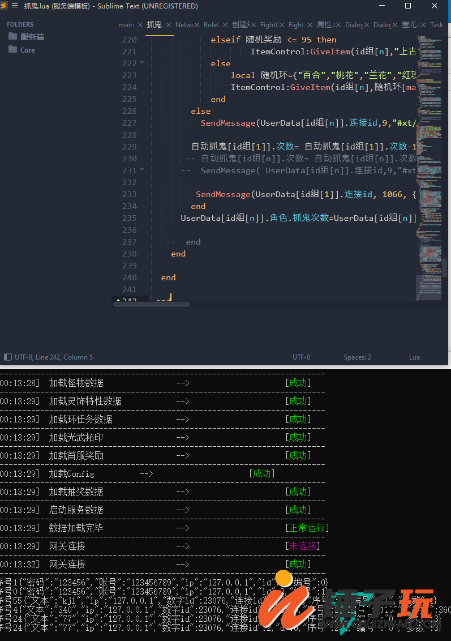Viewport: 451px width, 641px height.
Task: Click the Sublime Text logo icon
Action: point(3,6)
